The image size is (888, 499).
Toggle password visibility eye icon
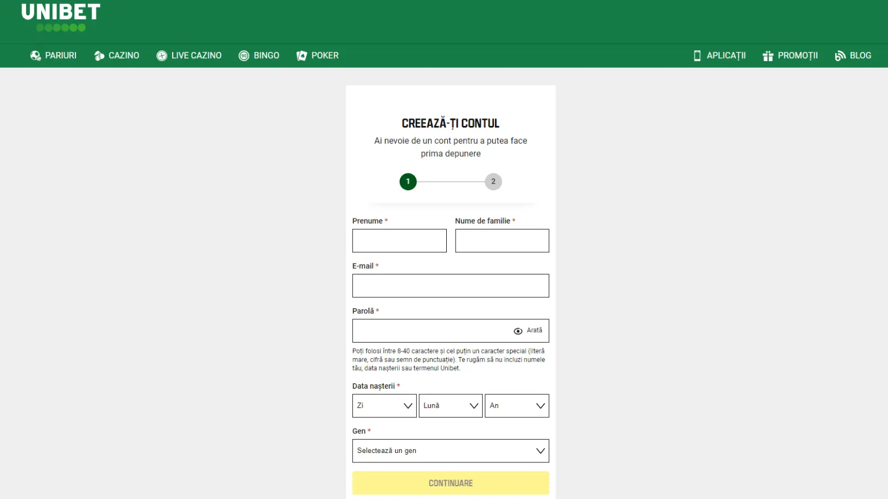tap(518, 331)
